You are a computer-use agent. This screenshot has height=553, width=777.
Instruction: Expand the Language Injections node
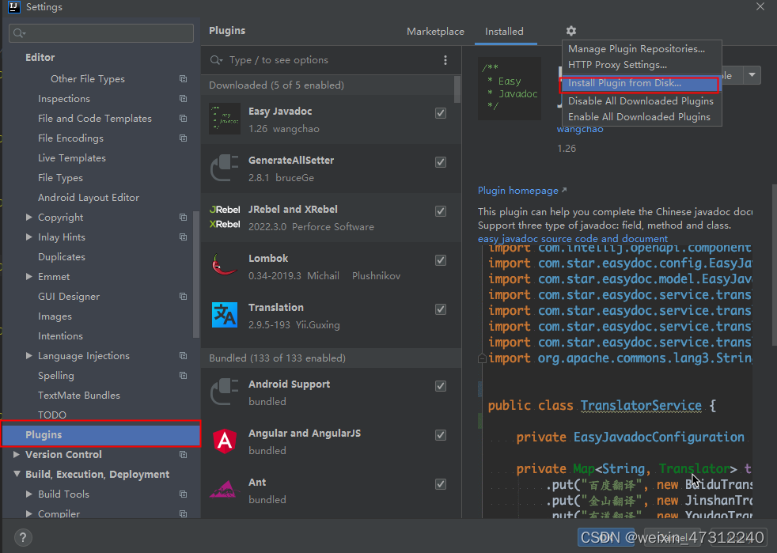pyautogui.click(x=28, y=356)
